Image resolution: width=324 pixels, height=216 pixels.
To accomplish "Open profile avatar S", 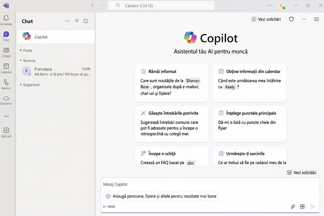I will 281,5.
